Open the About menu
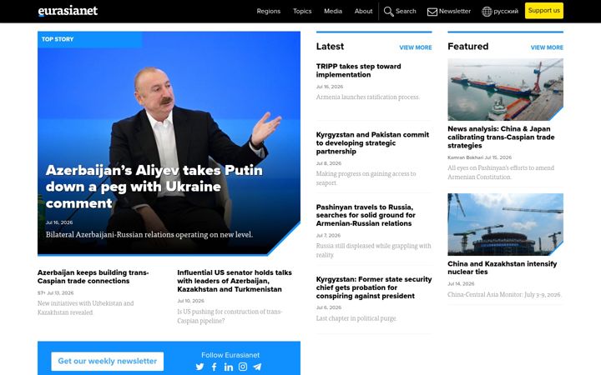 tap(363, 11)
